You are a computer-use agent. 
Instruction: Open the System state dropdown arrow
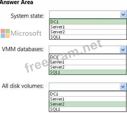click(x=123, y=14)
